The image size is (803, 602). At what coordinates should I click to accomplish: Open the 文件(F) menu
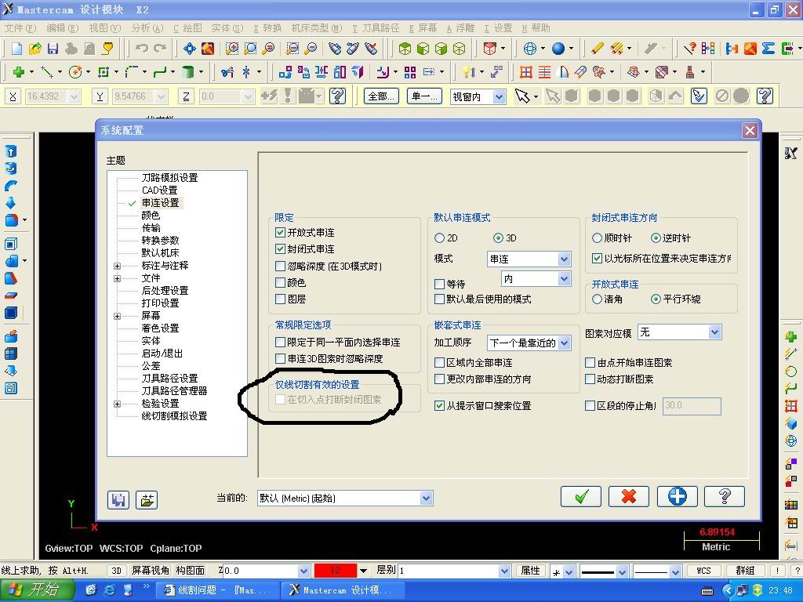20,28
